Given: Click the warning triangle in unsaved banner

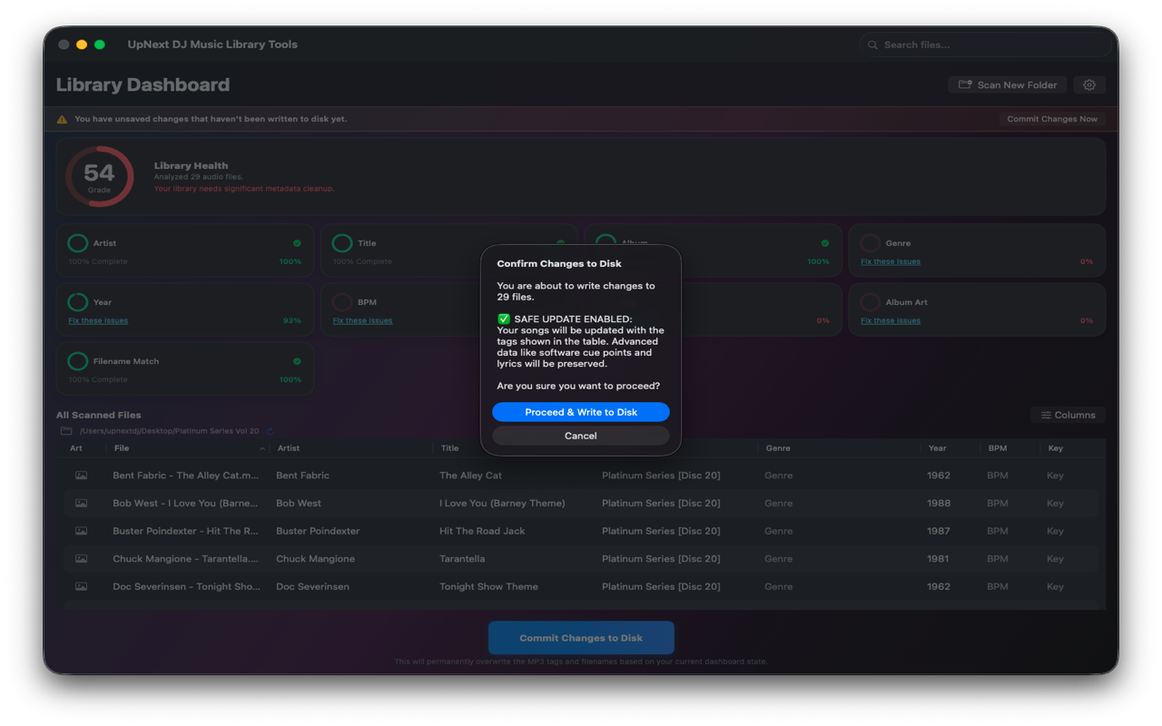Looking at the screenshot, I should [62, 119].
